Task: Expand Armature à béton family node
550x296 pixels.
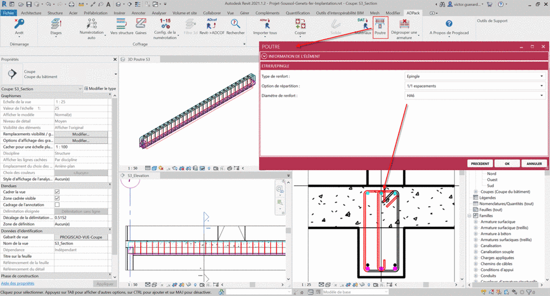Action: click(x=476, y=234)
